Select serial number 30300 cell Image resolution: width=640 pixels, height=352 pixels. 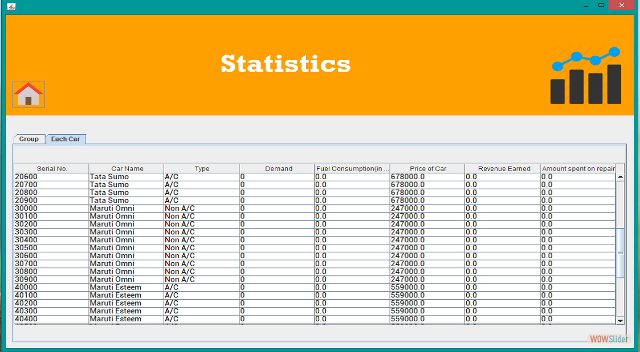coord(51,232)
